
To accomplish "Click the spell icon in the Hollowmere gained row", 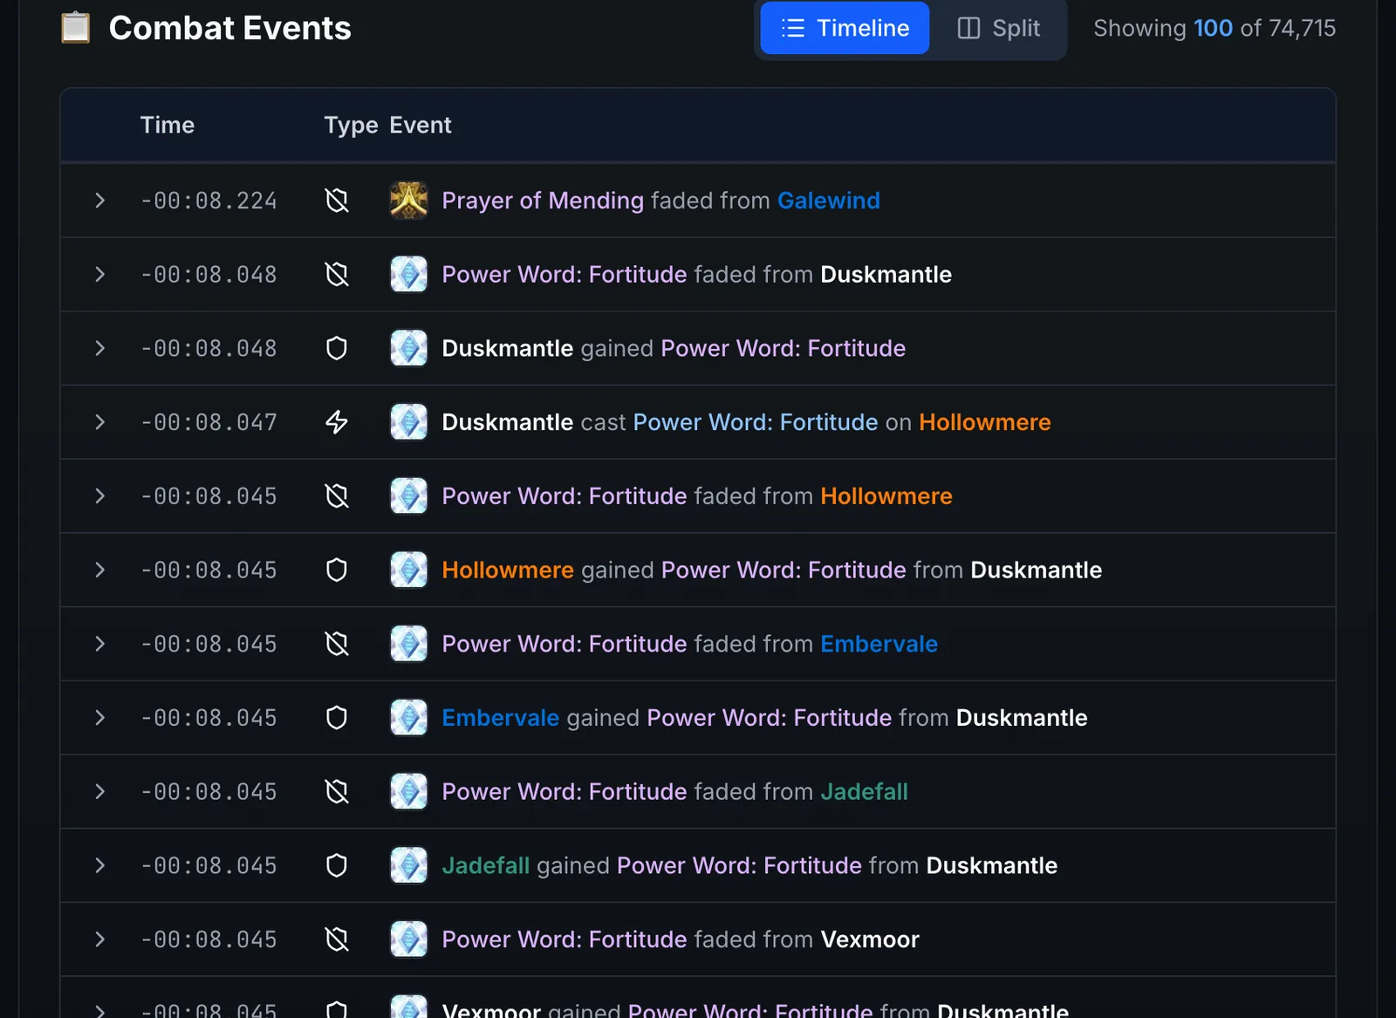I will click(x=408, y=570).
